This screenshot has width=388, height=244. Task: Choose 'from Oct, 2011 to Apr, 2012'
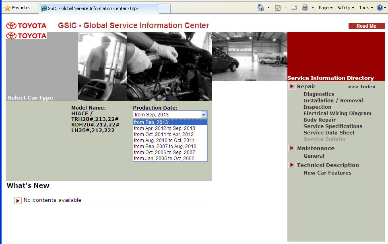point(170,134)
